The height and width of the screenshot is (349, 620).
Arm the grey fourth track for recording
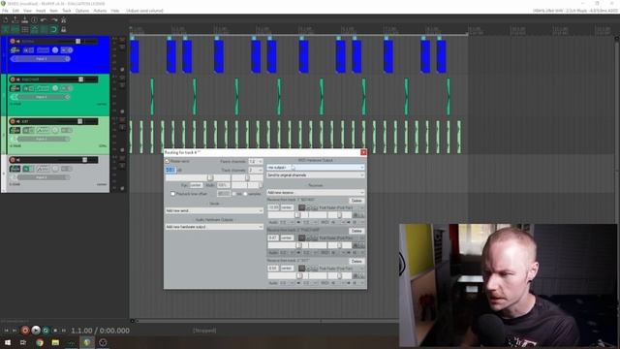point(13,160)
